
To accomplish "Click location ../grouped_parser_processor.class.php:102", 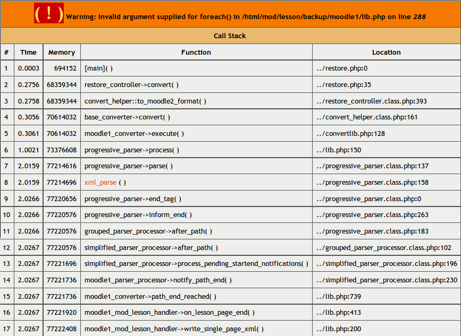I will [x=384, y=248].
